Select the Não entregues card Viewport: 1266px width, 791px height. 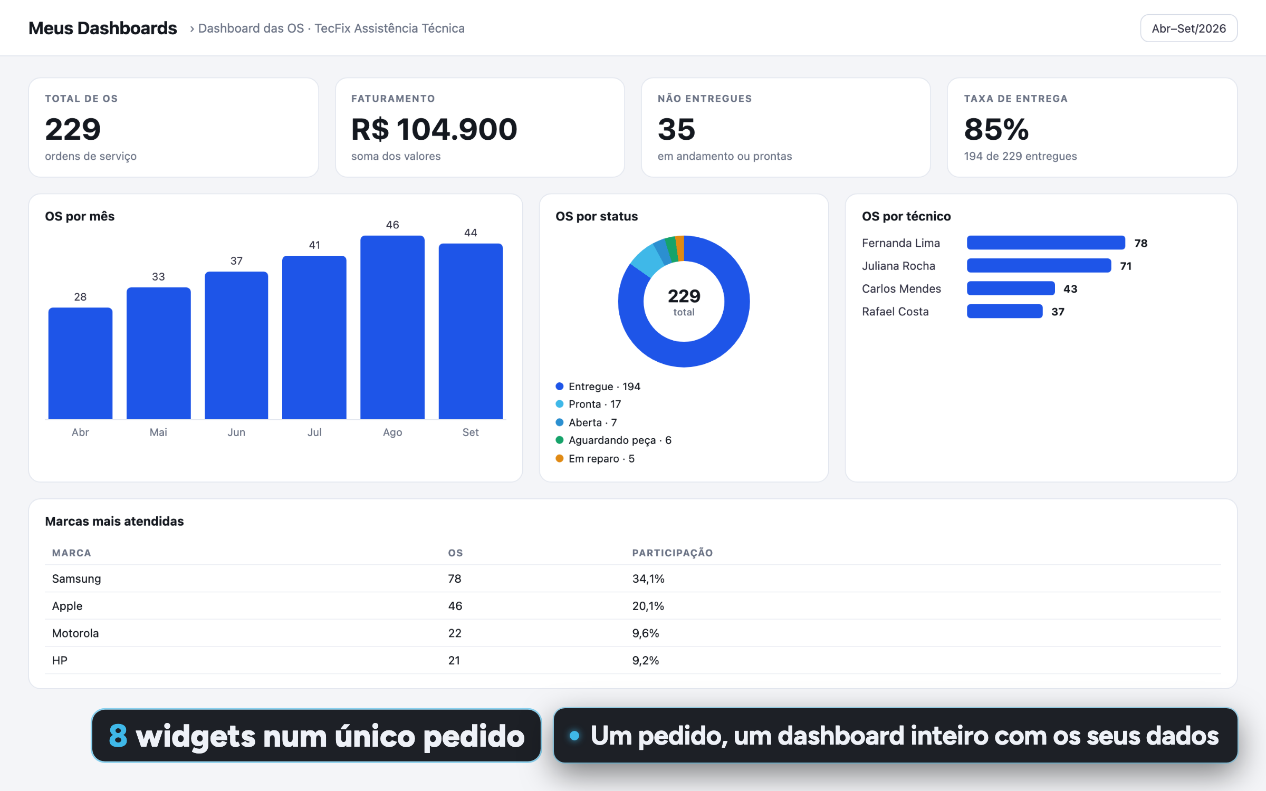click(786, 128)
